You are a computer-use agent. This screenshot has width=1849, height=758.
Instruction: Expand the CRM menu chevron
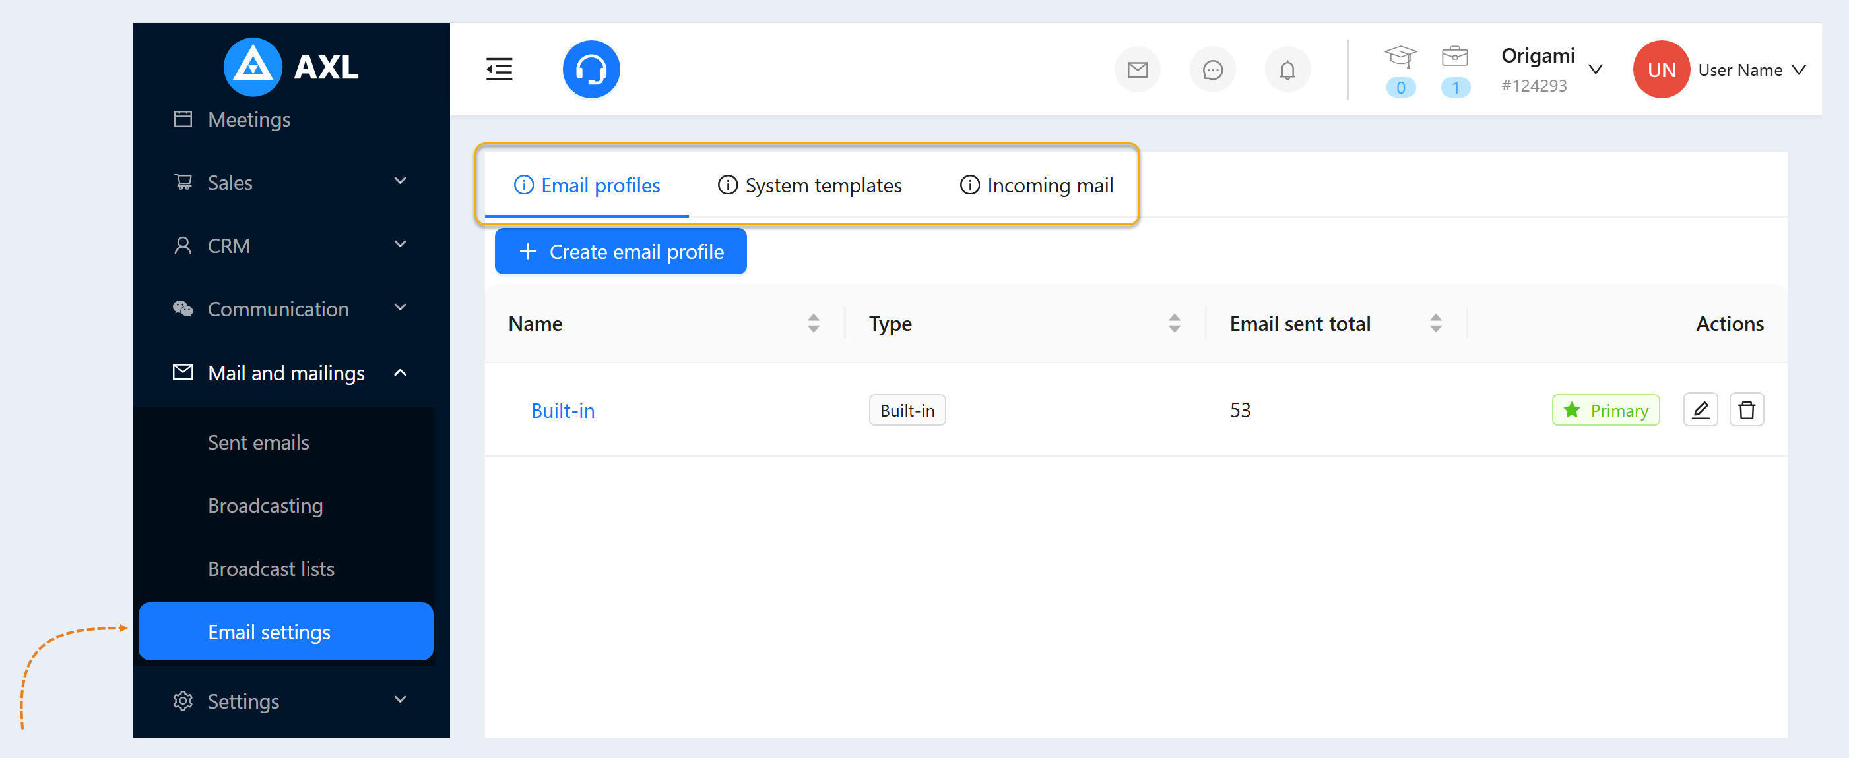(x=401, y=244)
